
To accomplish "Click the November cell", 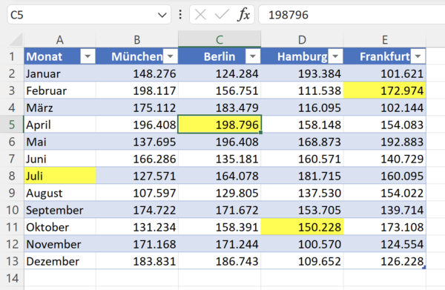I will [60, 244].
